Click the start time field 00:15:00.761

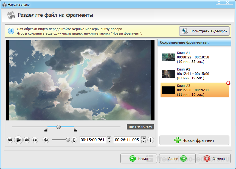pos(93,140)
